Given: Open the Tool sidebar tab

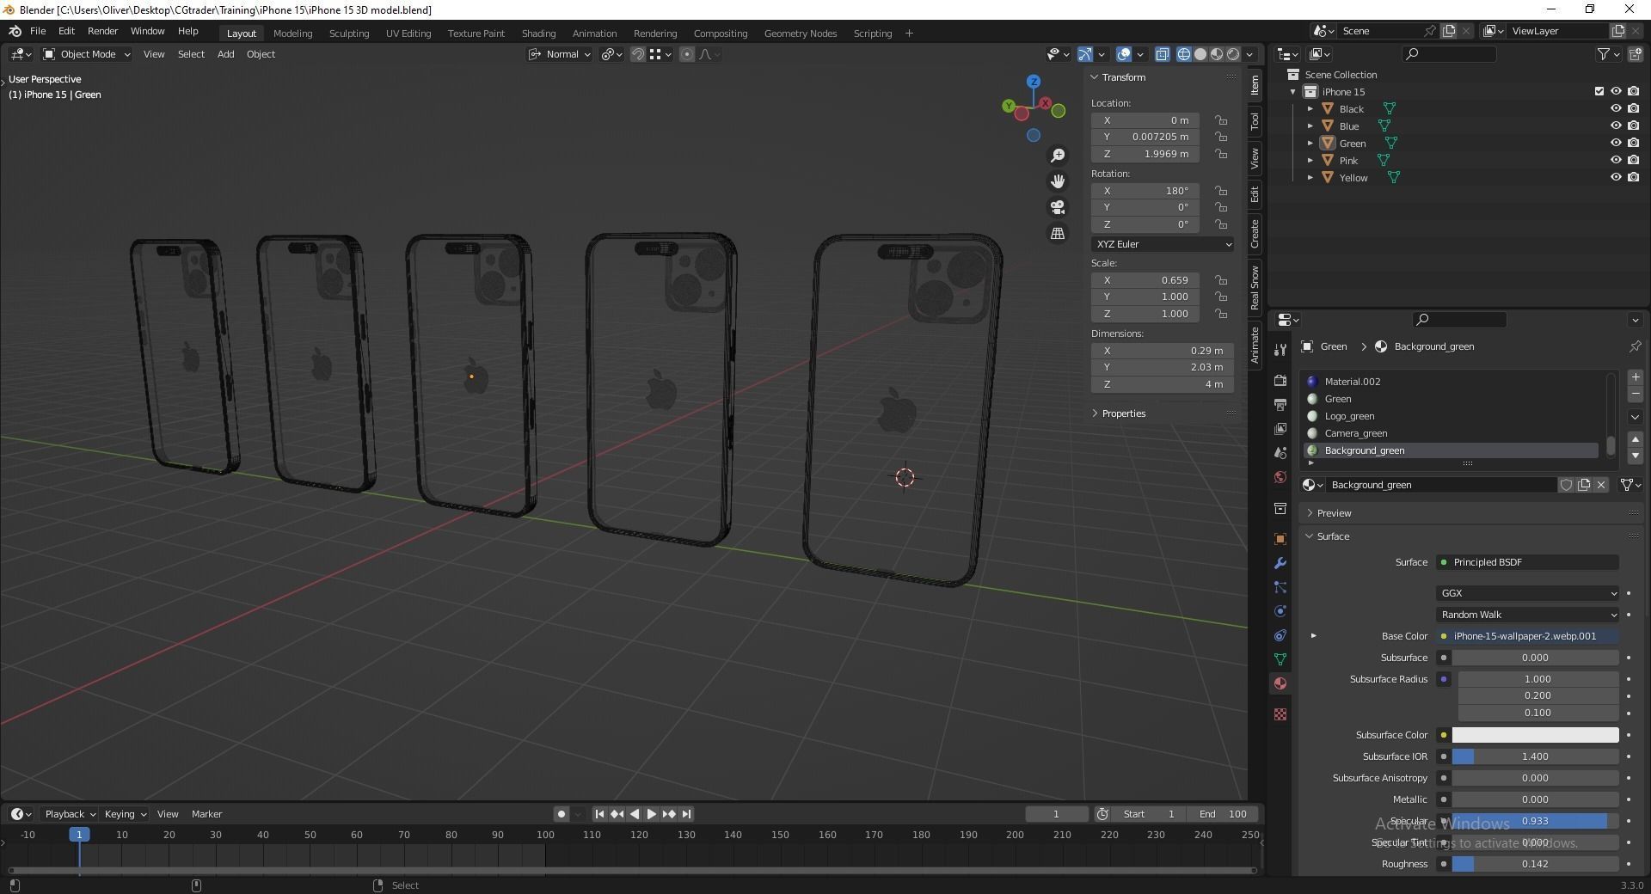Looking at the screenshot, I should point(1255,120).
